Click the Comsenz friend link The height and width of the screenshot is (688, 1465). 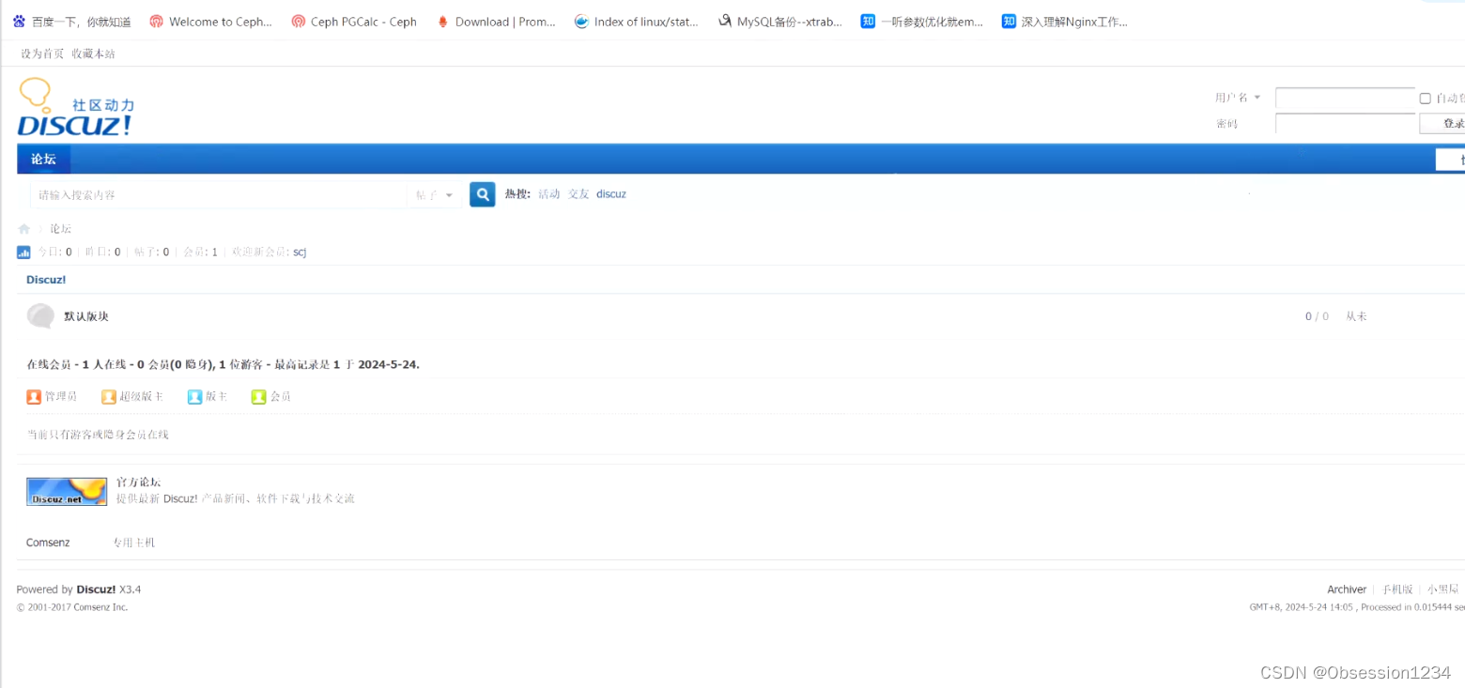pyautogui.click(x=48, y=543)
